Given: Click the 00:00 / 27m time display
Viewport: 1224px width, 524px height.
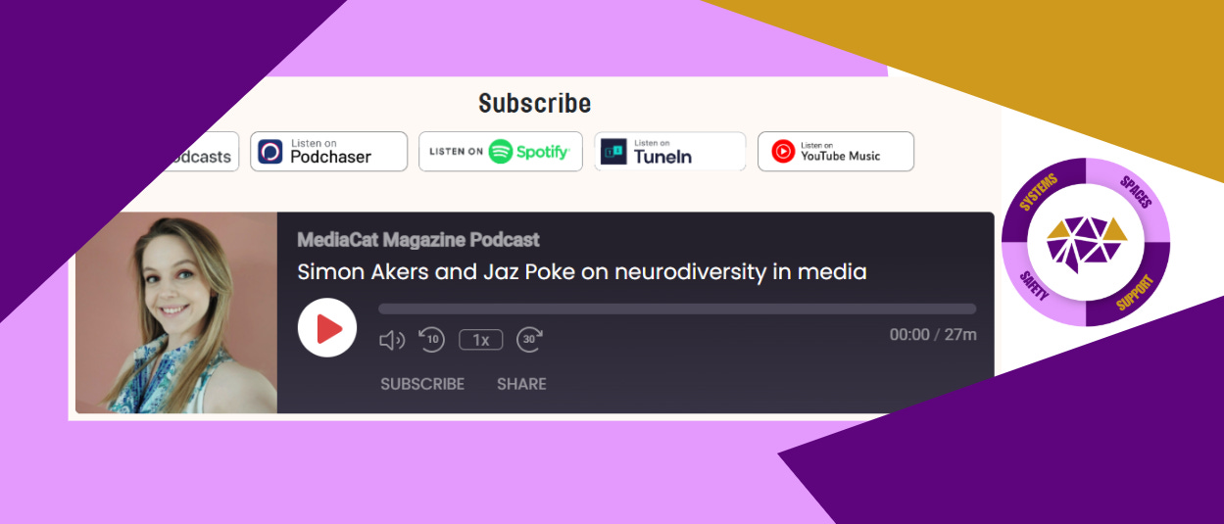Looking at the screenshot, I should tap(933, 335).
